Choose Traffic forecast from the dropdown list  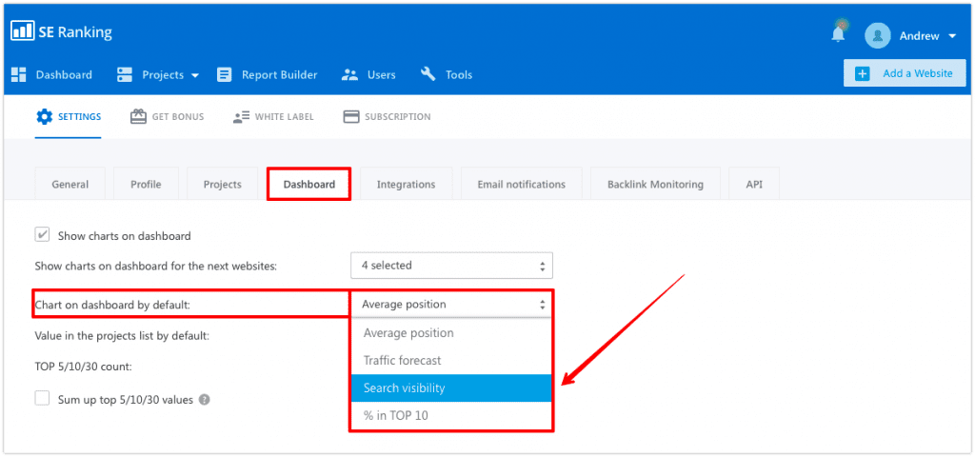[451, 360]
